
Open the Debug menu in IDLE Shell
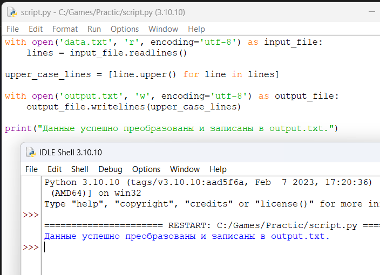110,169
